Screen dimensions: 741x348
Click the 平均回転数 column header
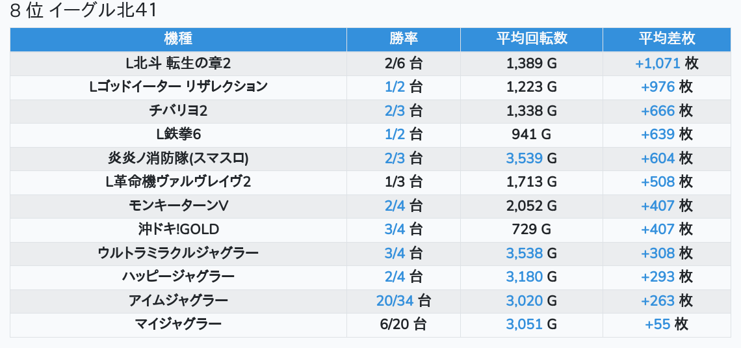pos(531,39)
